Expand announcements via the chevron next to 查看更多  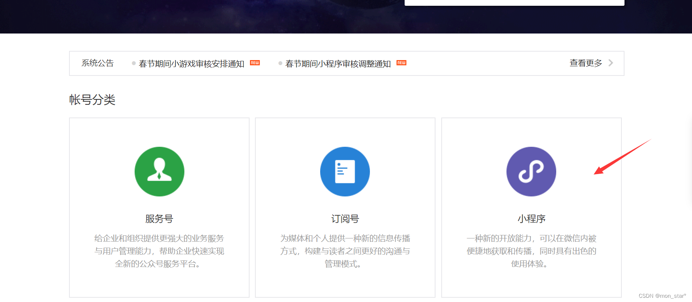[x=611, y=63]
